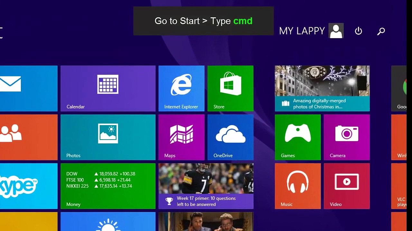Click the FTSE 100 6,598.18 row
The height and width of the screenshot is (231, 412).
click(x=98, y=180)
